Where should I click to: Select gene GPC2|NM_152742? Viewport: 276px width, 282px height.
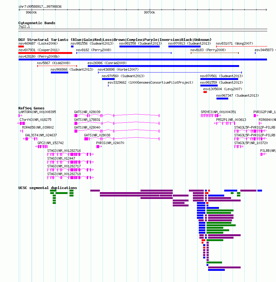pos(51,143)
